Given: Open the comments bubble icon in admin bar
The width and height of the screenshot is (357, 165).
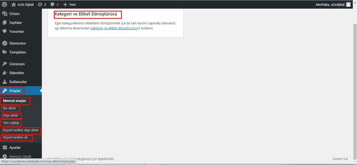Looking at the screenshot, I should tap(53, 4).
